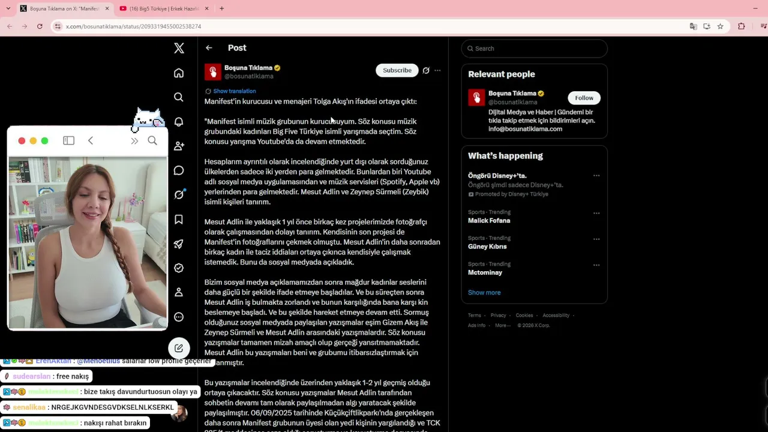Click the browser address bar URL
Image resolution: width=768 pixels, height=432 pixels.
click(x=133, y=26)
